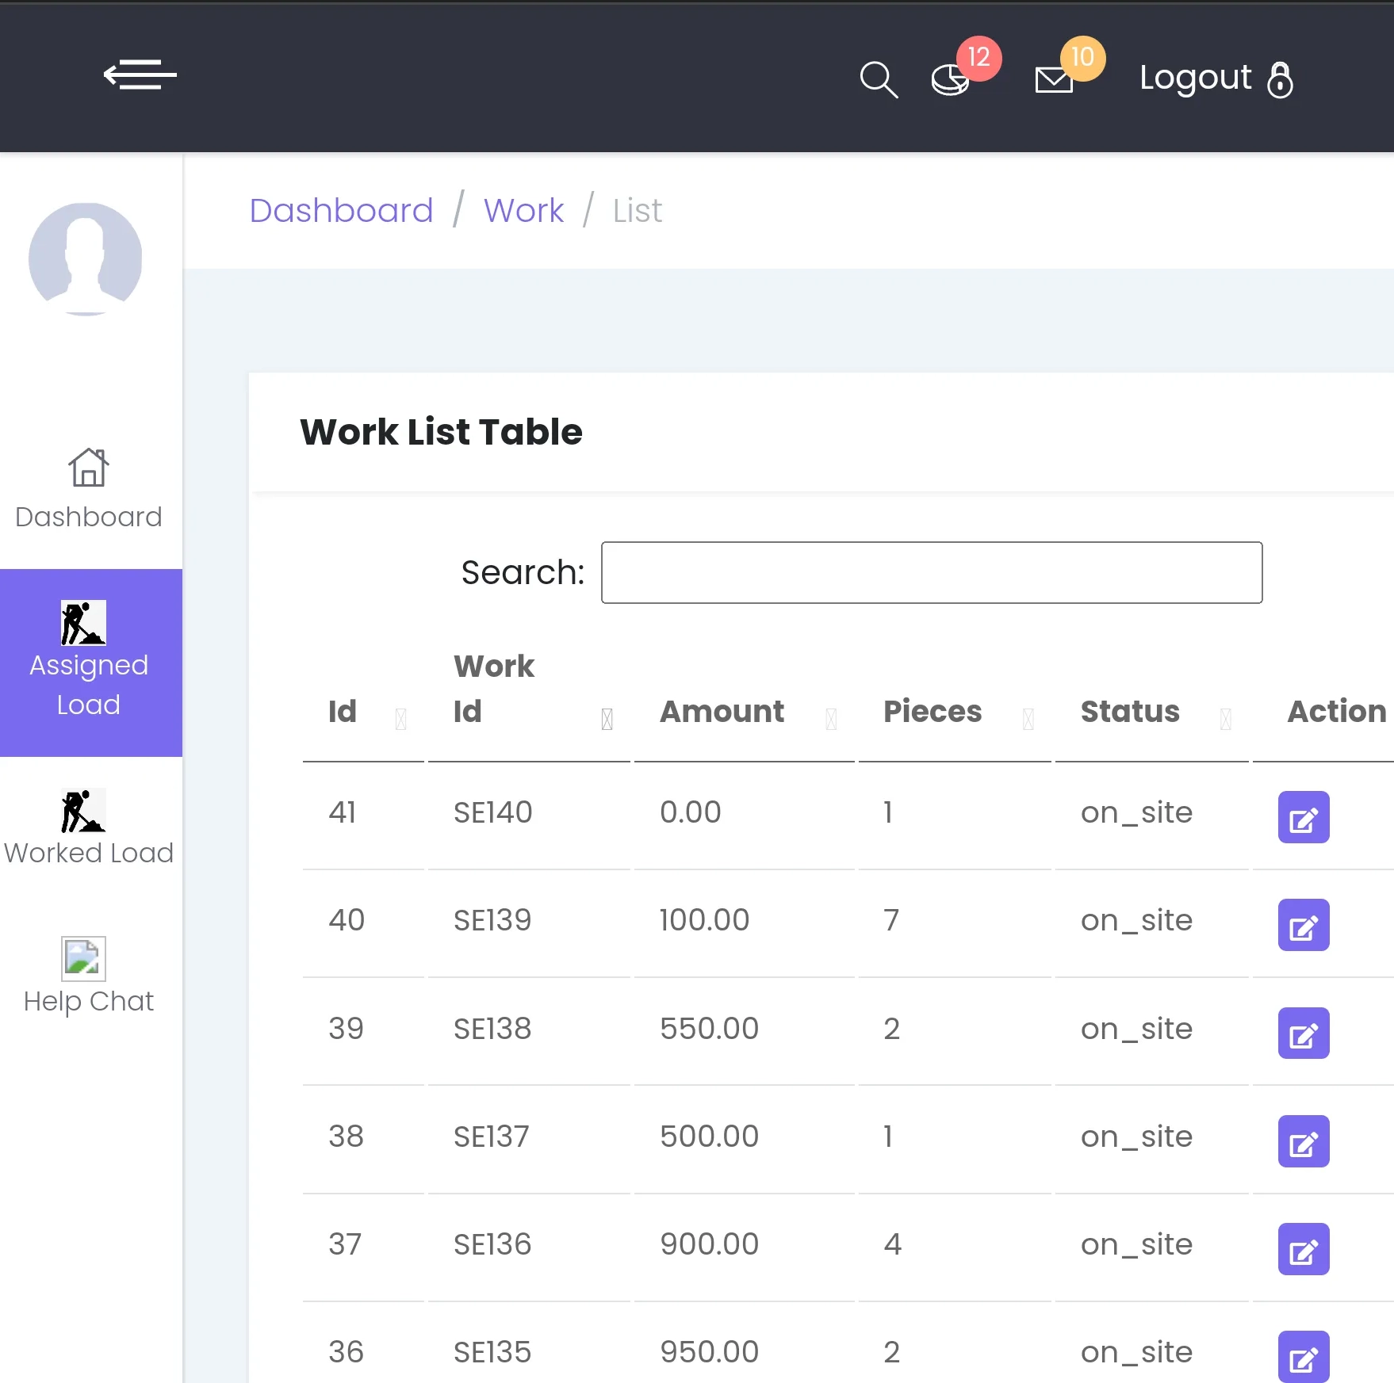Click the Dashboard home icon in sidebar

(x=88, y=468)
